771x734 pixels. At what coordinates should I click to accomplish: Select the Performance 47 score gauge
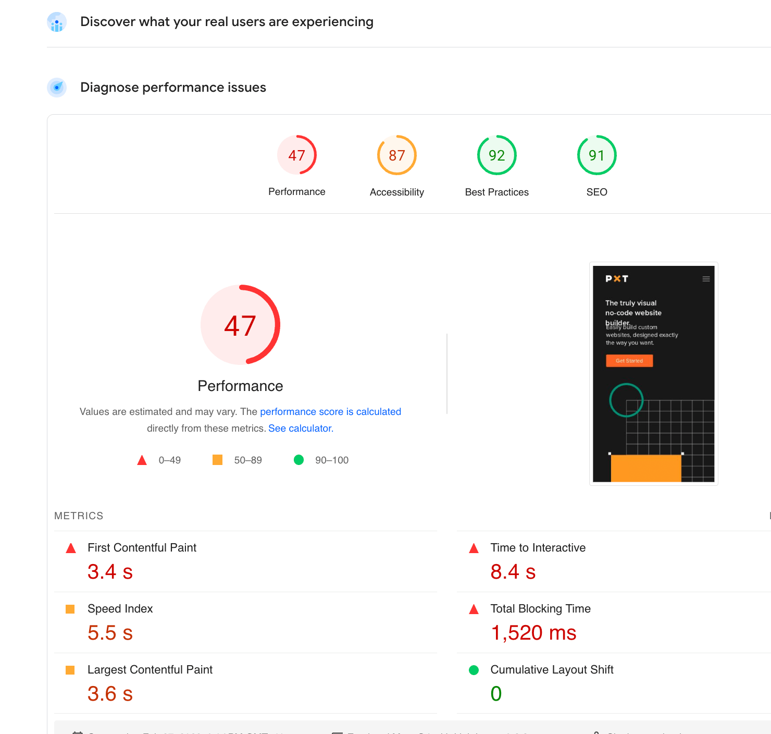pyautogui.click(x=296, y=155)
